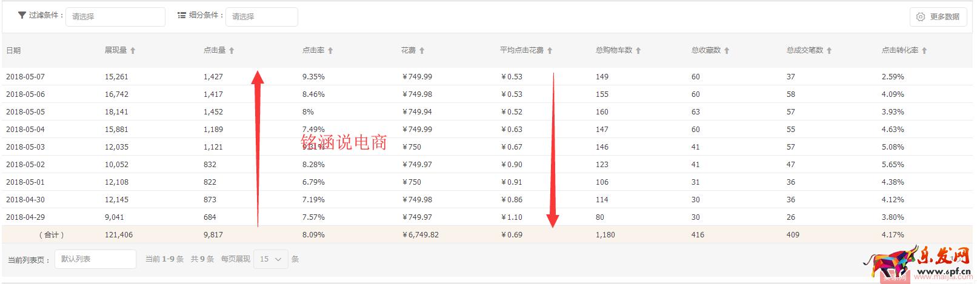
Task: Sort by 总收藏数 arrow icon
Action: [x=727, y=51]
